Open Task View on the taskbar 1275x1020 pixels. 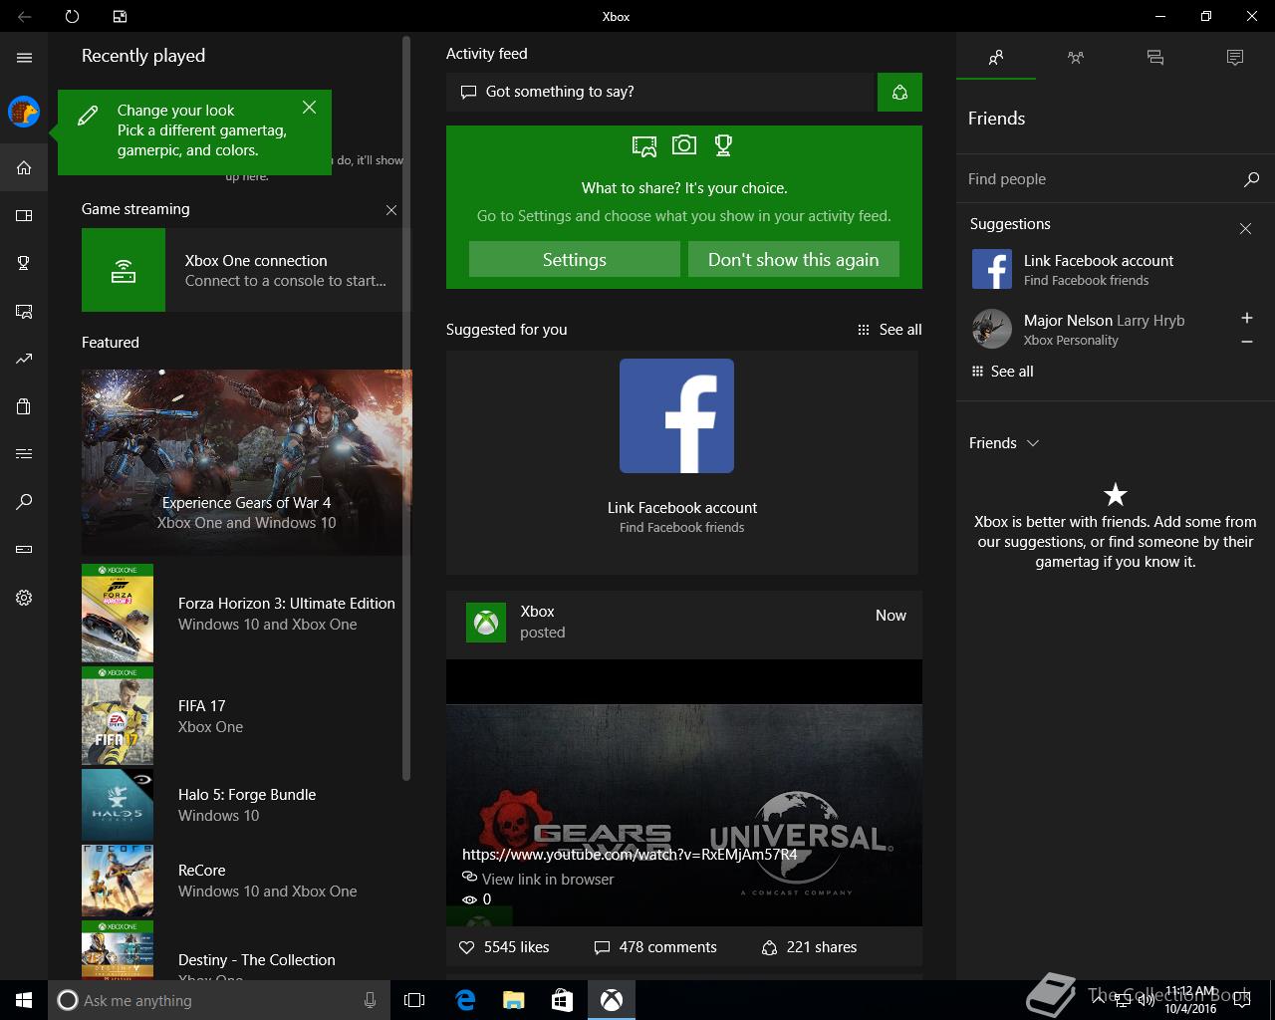(x=414, y=1000)
